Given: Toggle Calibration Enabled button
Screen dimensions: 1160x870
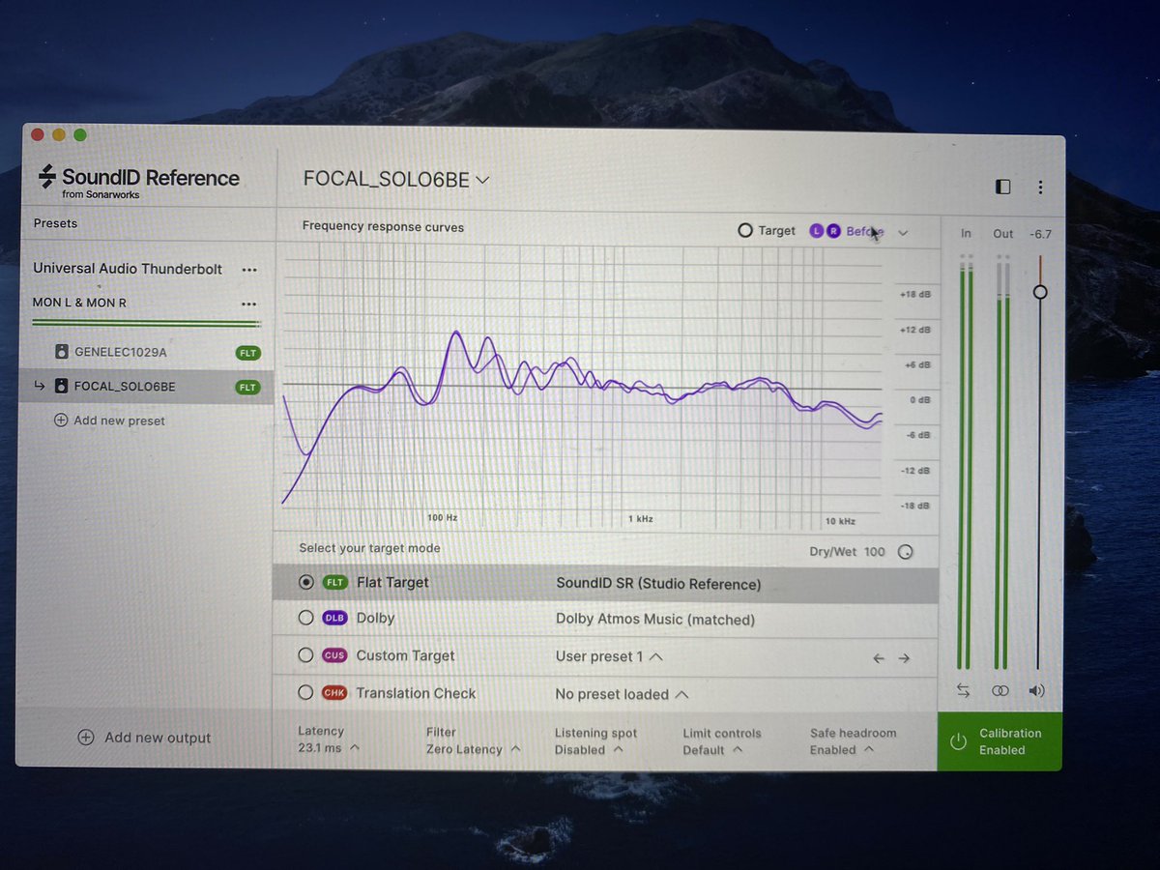Looking at the screenshot, I should click(x=1000, y=741).
